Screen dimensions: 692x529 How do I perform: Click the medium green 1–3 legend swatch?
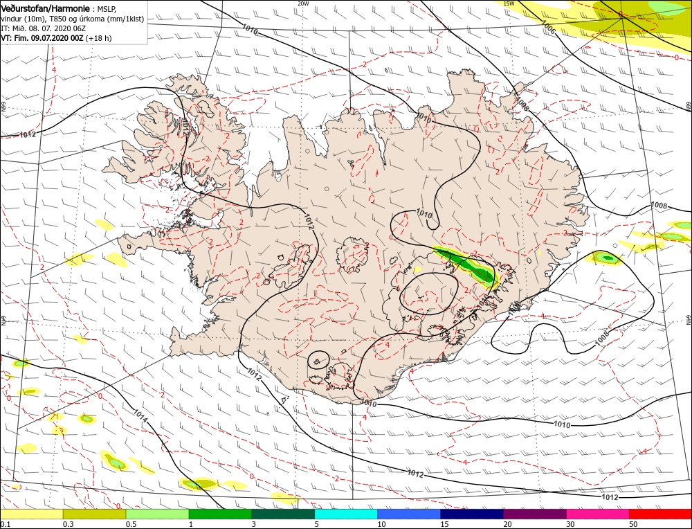click(x=220, y=514)
